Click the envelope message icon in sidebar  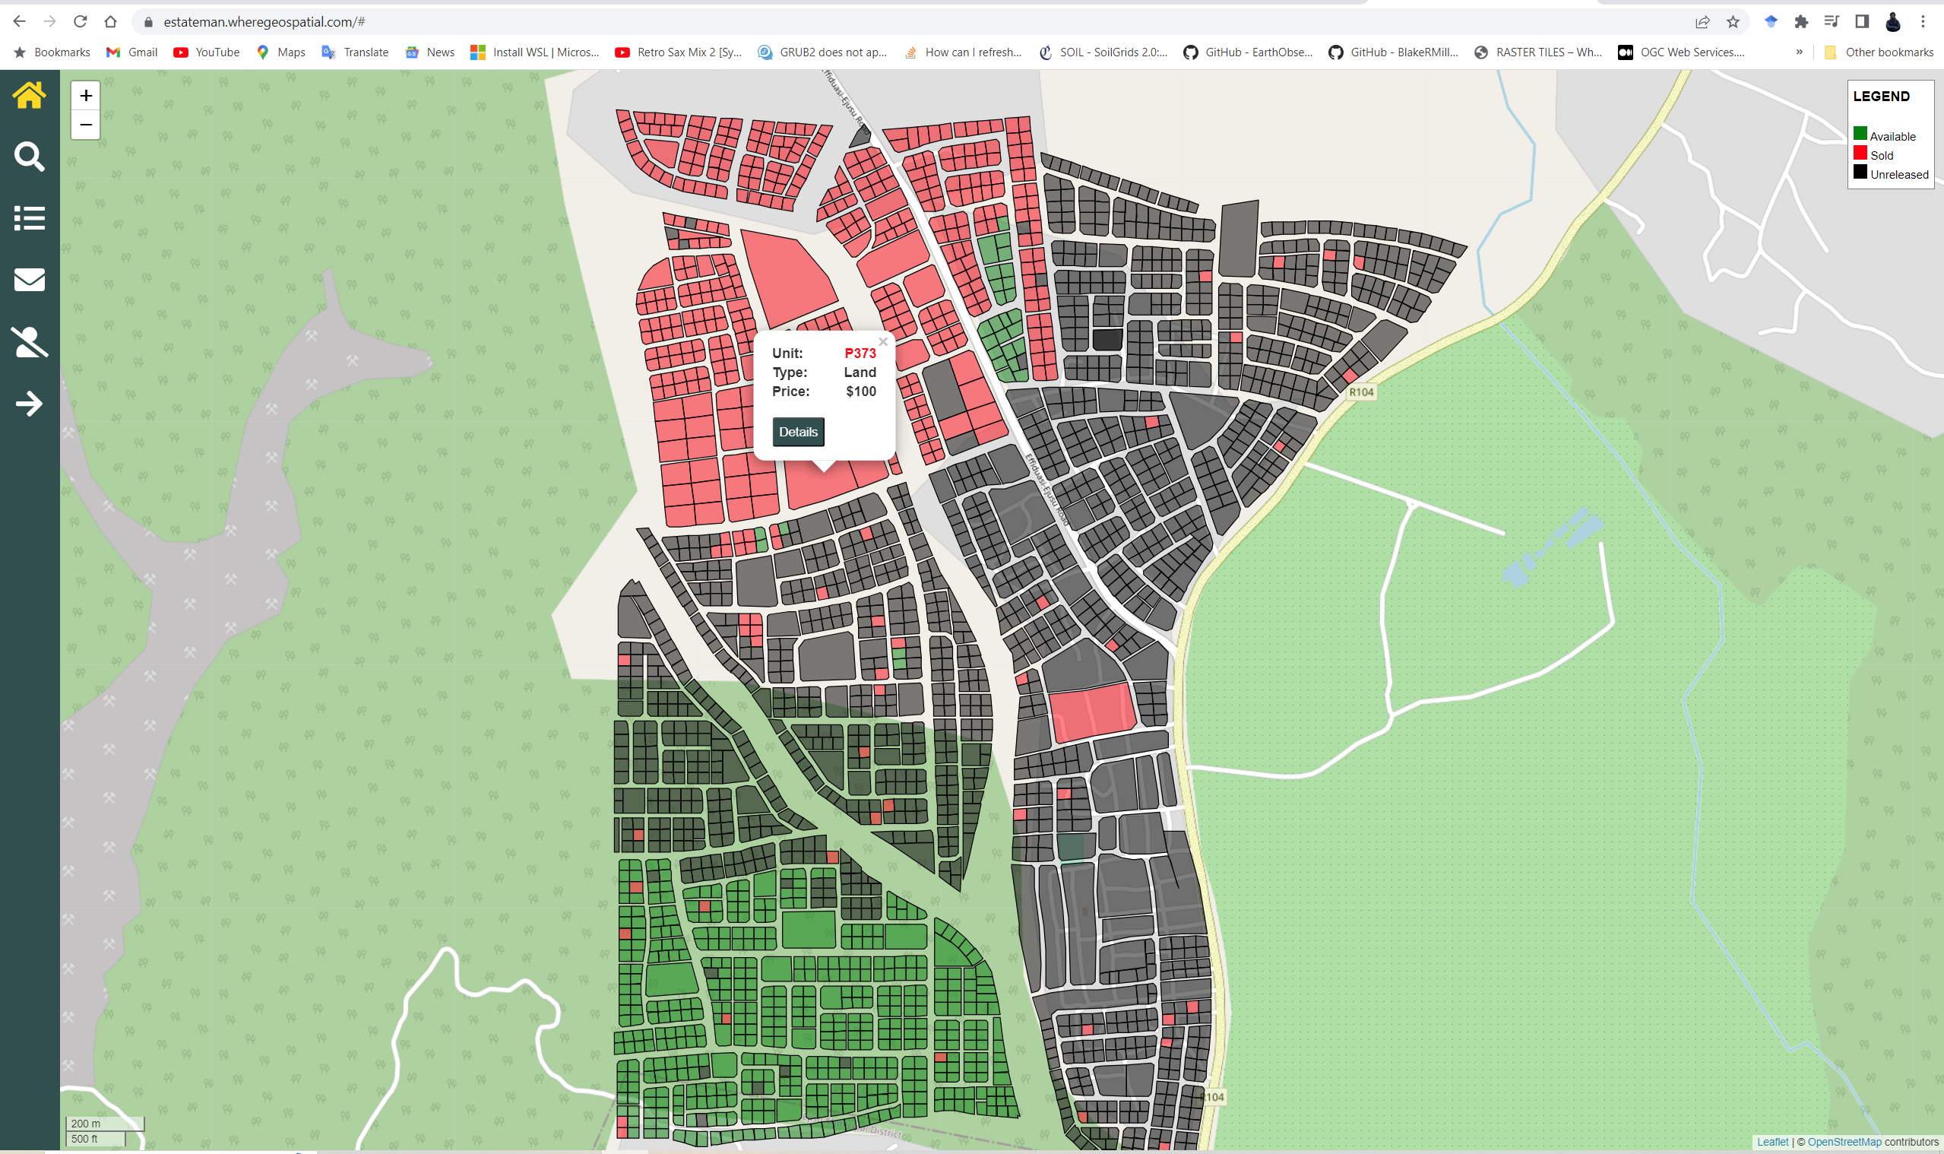(29, 279)
